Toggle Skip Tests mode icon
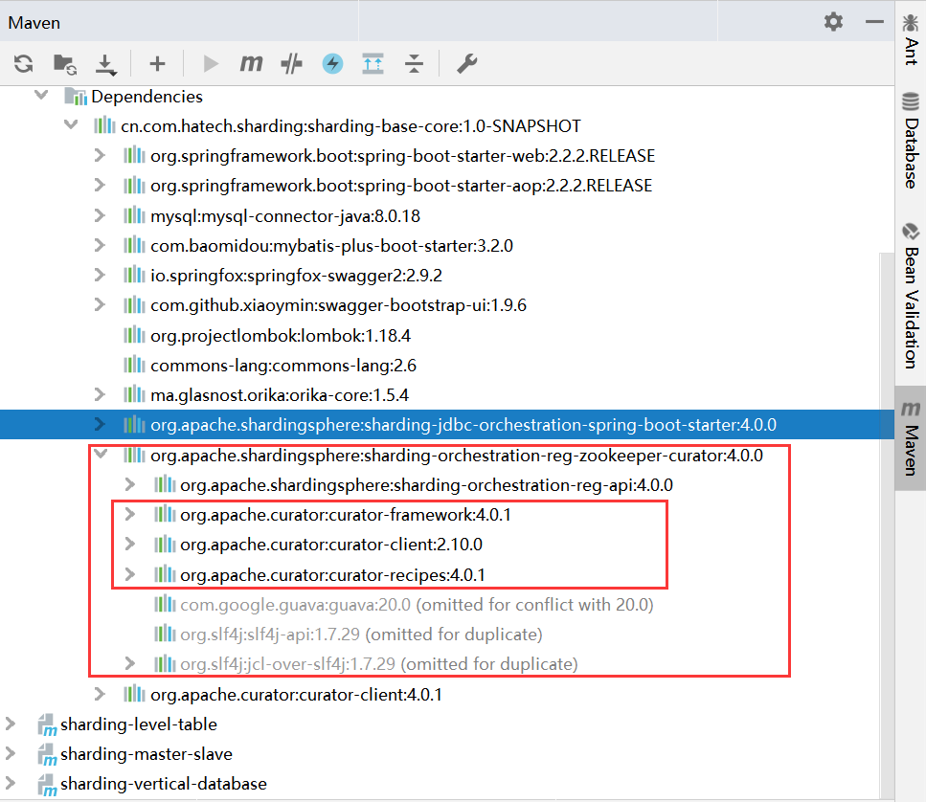The width and height of the screenshot is (926, 802). click(x=292, y=63)
